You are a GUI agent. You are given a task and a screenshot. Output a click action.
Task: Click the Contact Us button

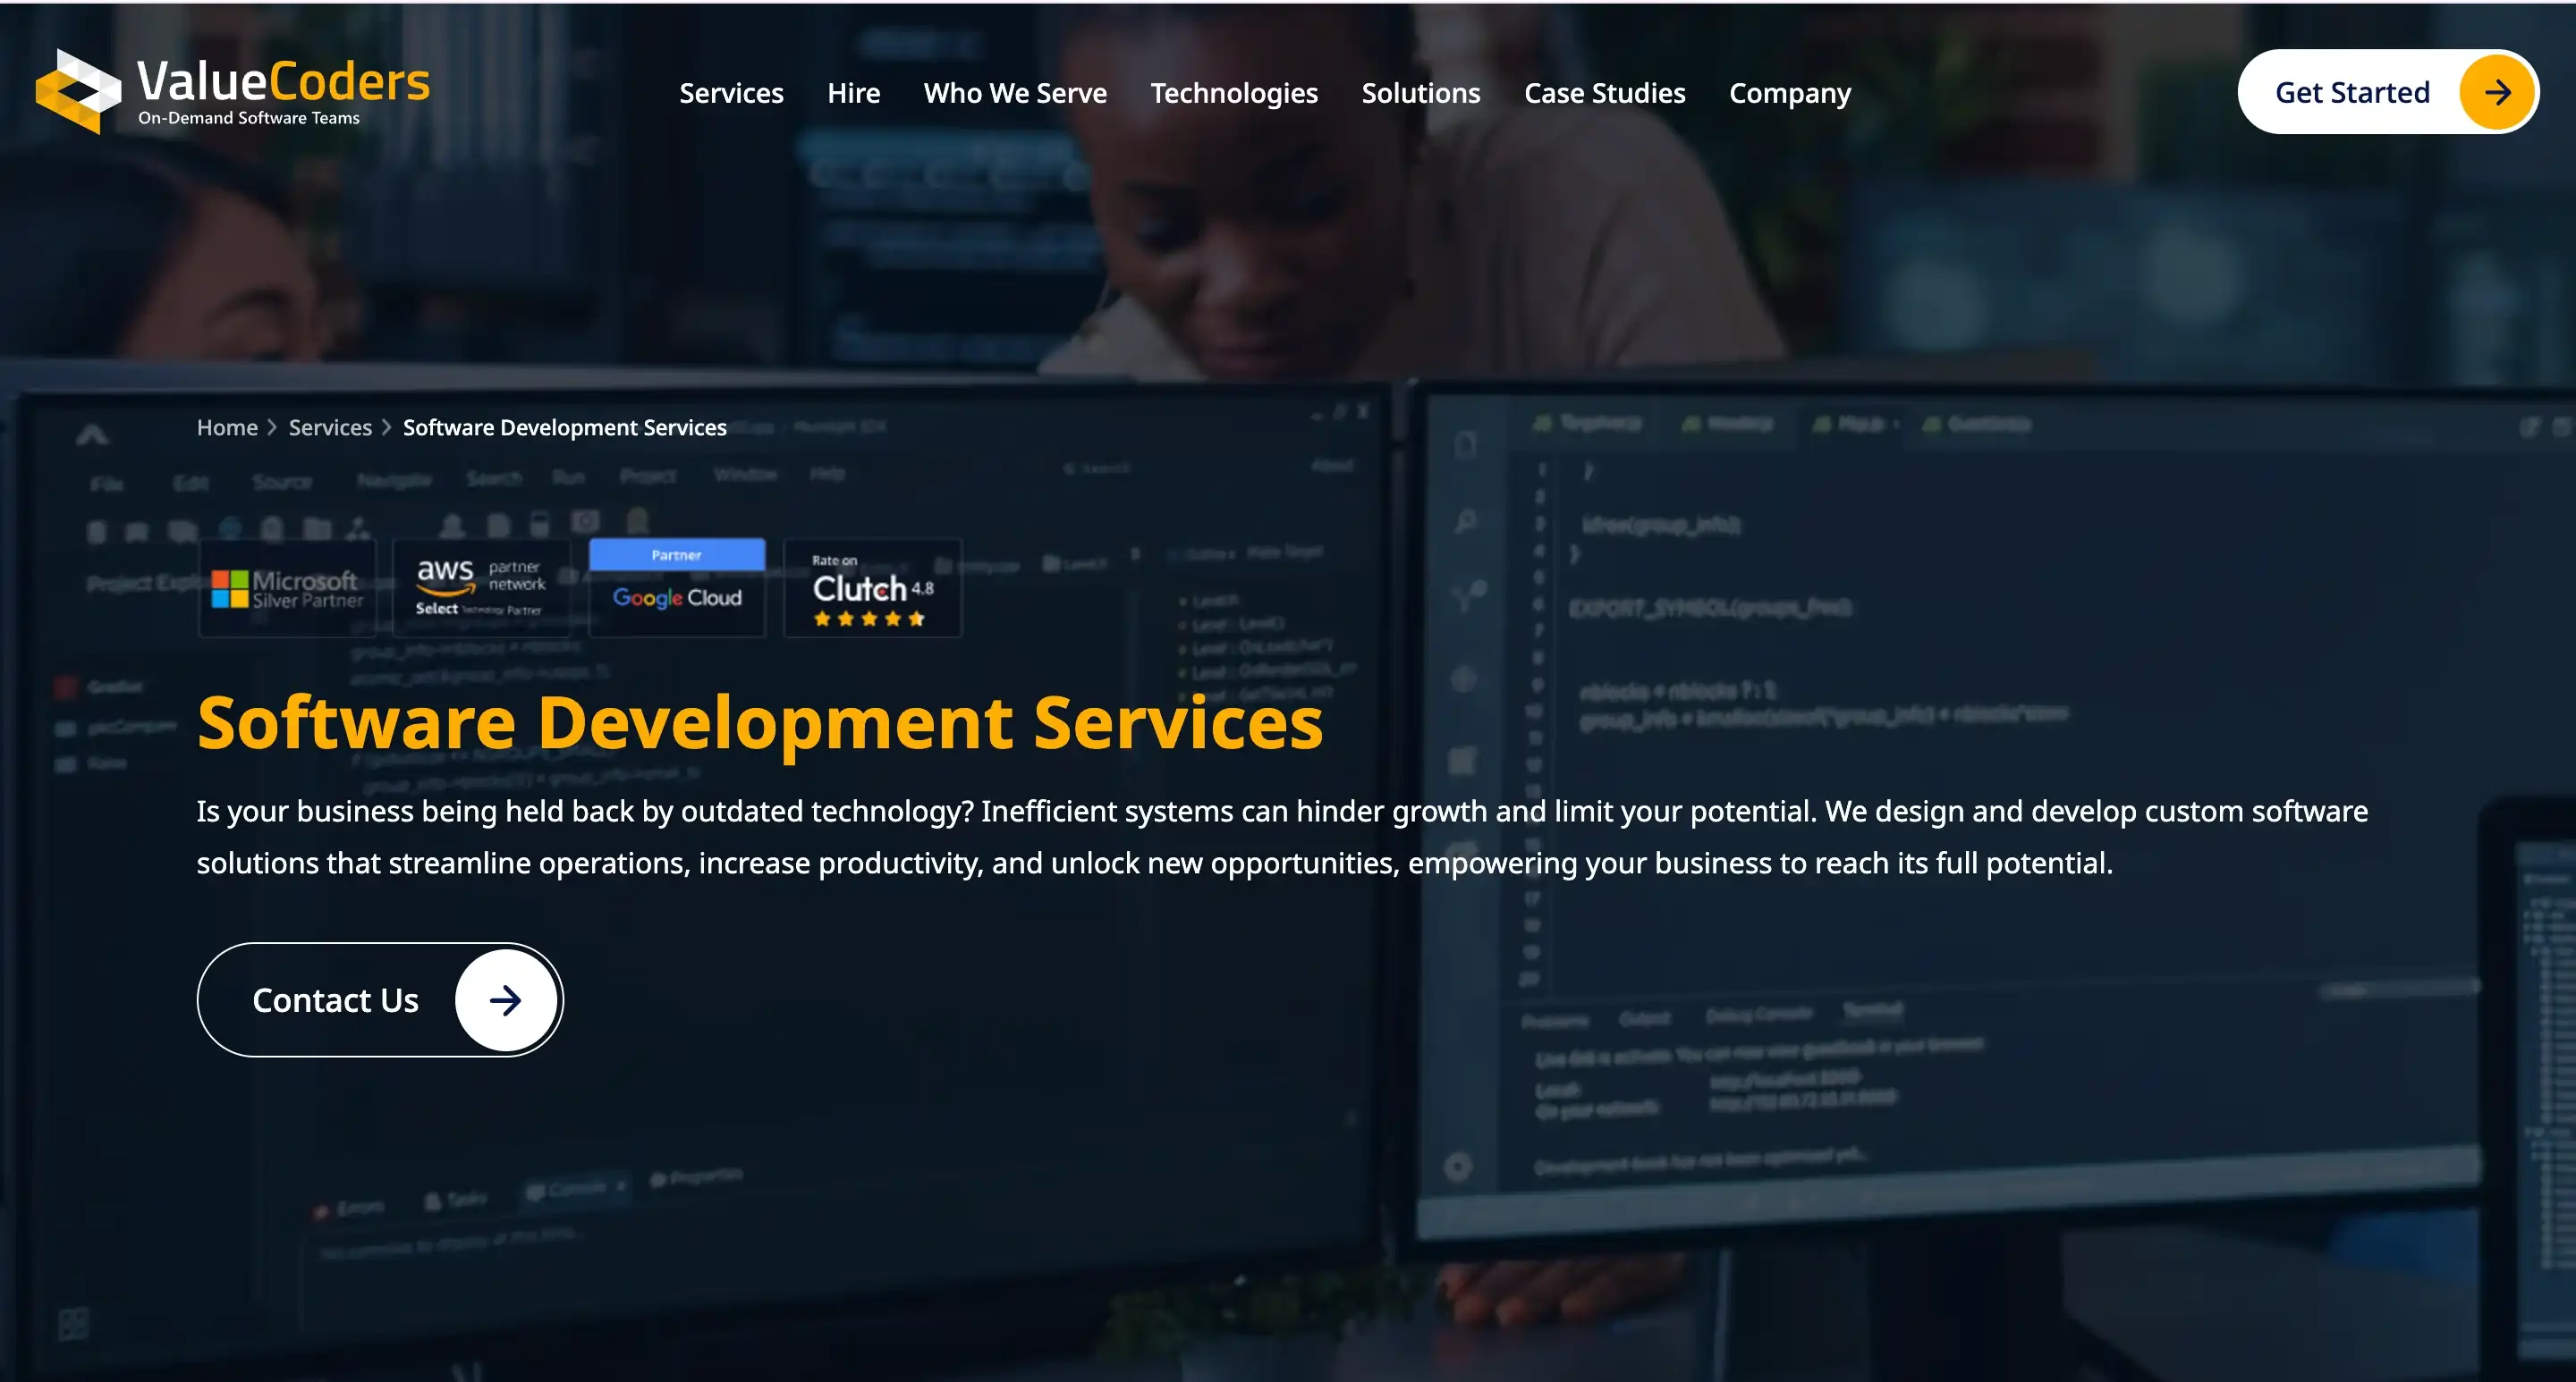click(x=380, y=999)
